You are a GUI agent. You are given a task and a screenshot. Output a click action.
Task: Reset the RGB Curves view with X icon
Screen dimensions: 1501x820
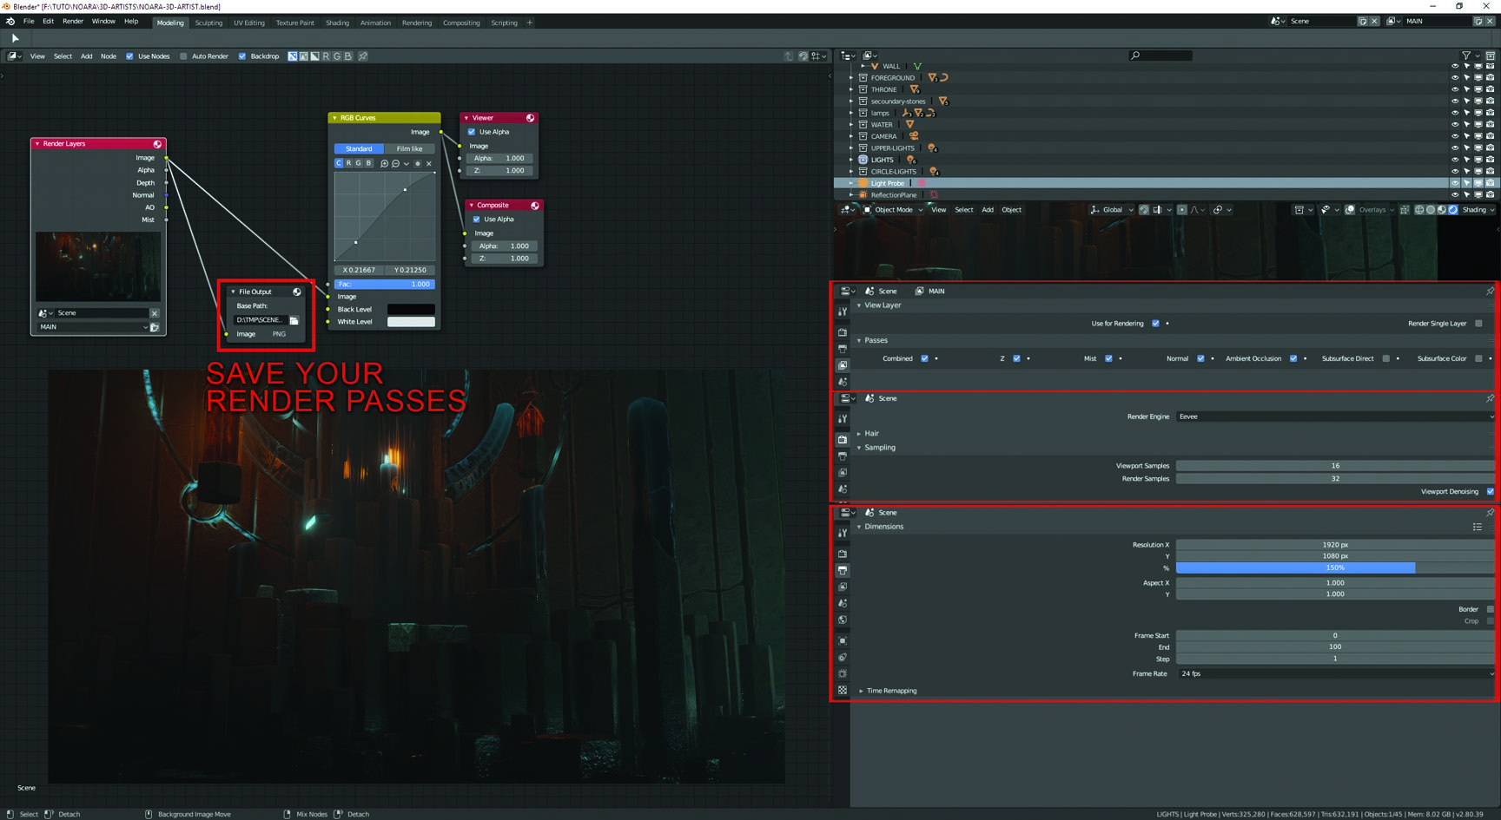(428, 163)
